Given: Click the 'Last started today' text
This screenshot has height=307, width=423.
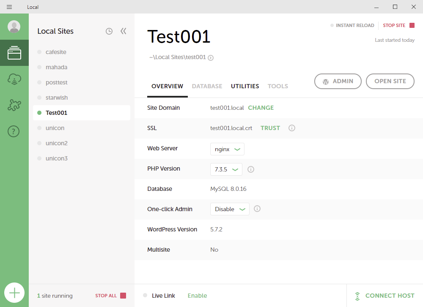Looking at the screenshot, I should pyautogui.click(x=395, y=40).
